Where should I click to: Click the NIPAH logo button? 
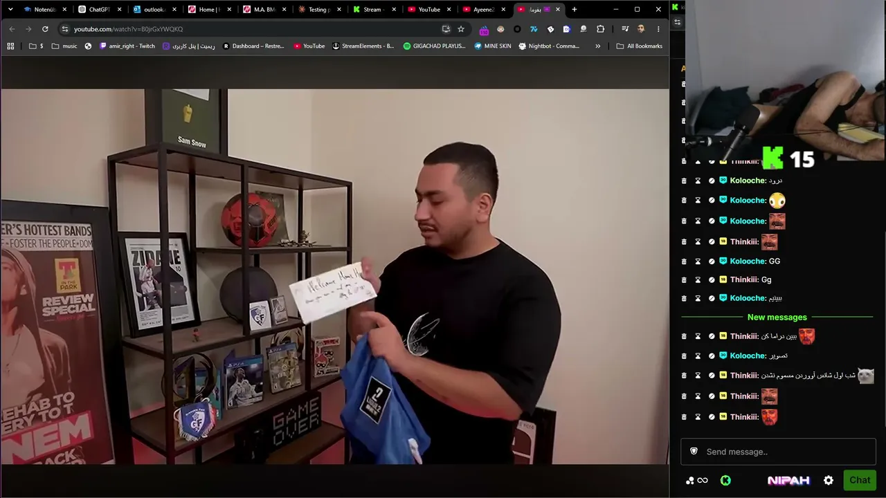click(788, 480)
